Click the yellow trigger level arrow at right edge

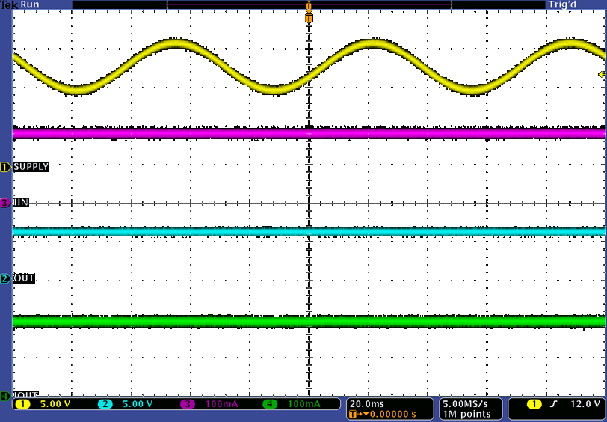601,74
